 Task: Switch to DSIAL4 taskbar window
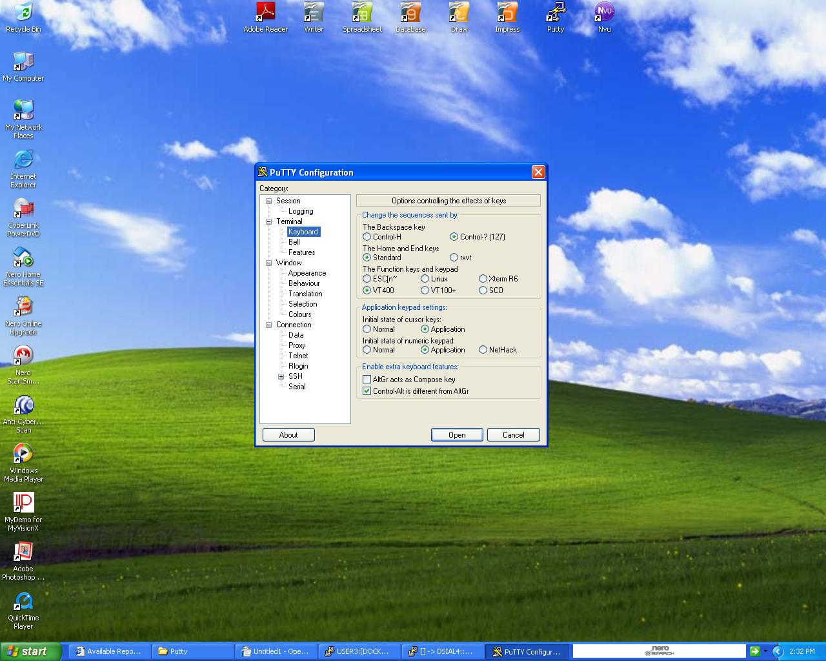click(x=443, y=651)
